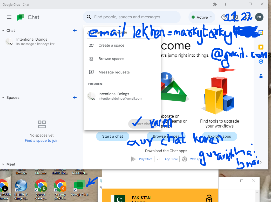This screenshot has width=271, height=202.
Task: Collapse the Chat section
Action: pos(3,31)
